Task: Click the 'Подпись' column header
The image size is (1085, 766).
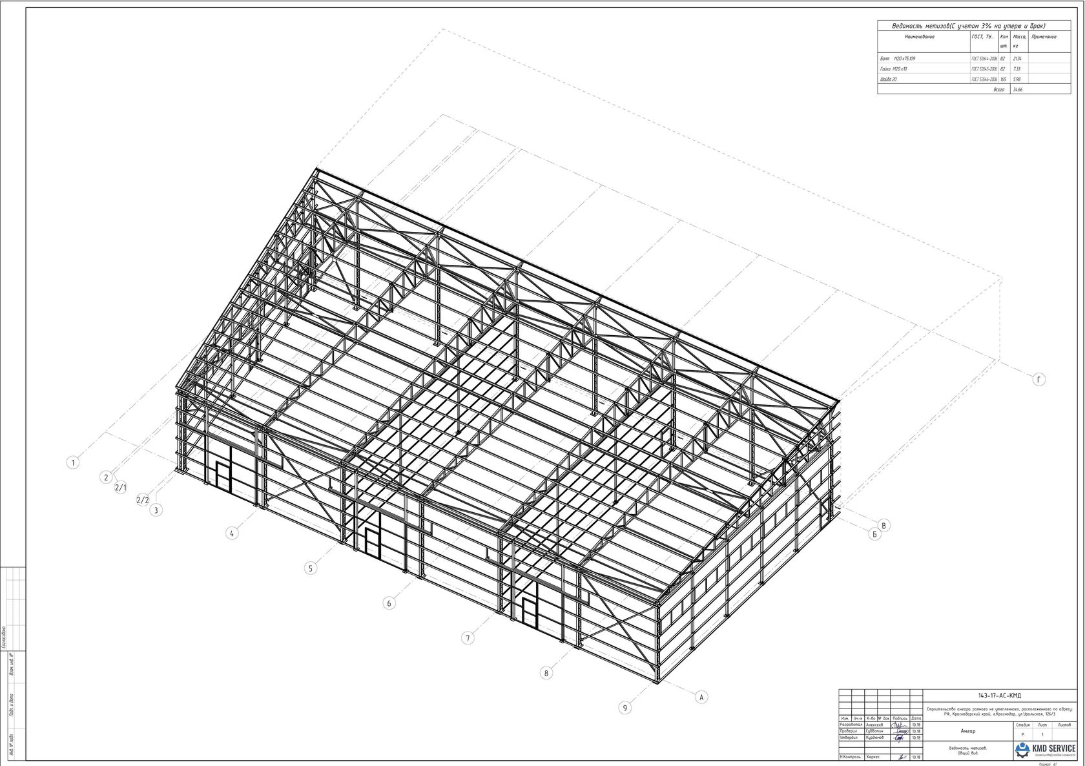Action: click(899, 718)
